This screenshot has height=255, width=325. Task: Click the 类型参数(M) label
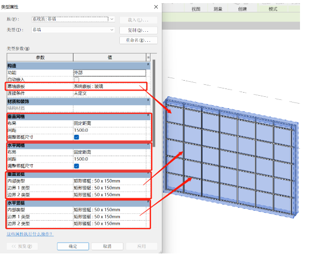coord(18,49)
